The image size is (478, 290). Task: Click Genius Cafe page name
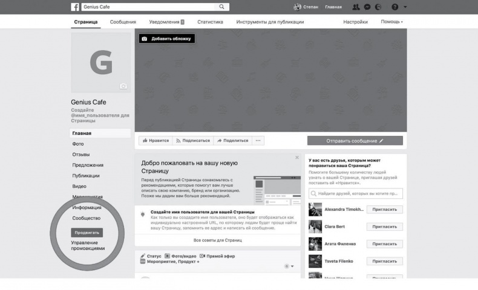coord(88,102)
